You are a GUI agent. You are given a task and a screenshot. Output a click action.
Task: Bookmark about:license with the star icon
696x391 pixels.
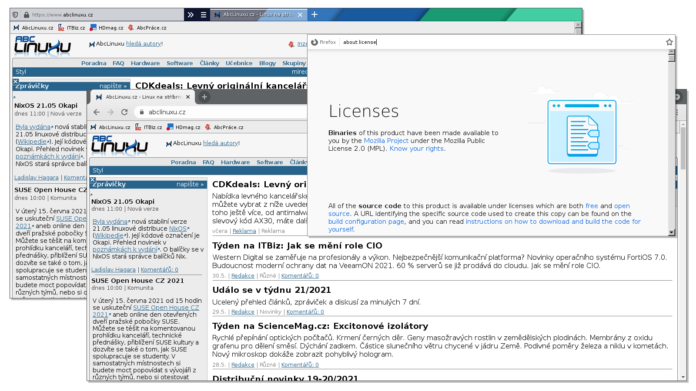tap(669, 42)
